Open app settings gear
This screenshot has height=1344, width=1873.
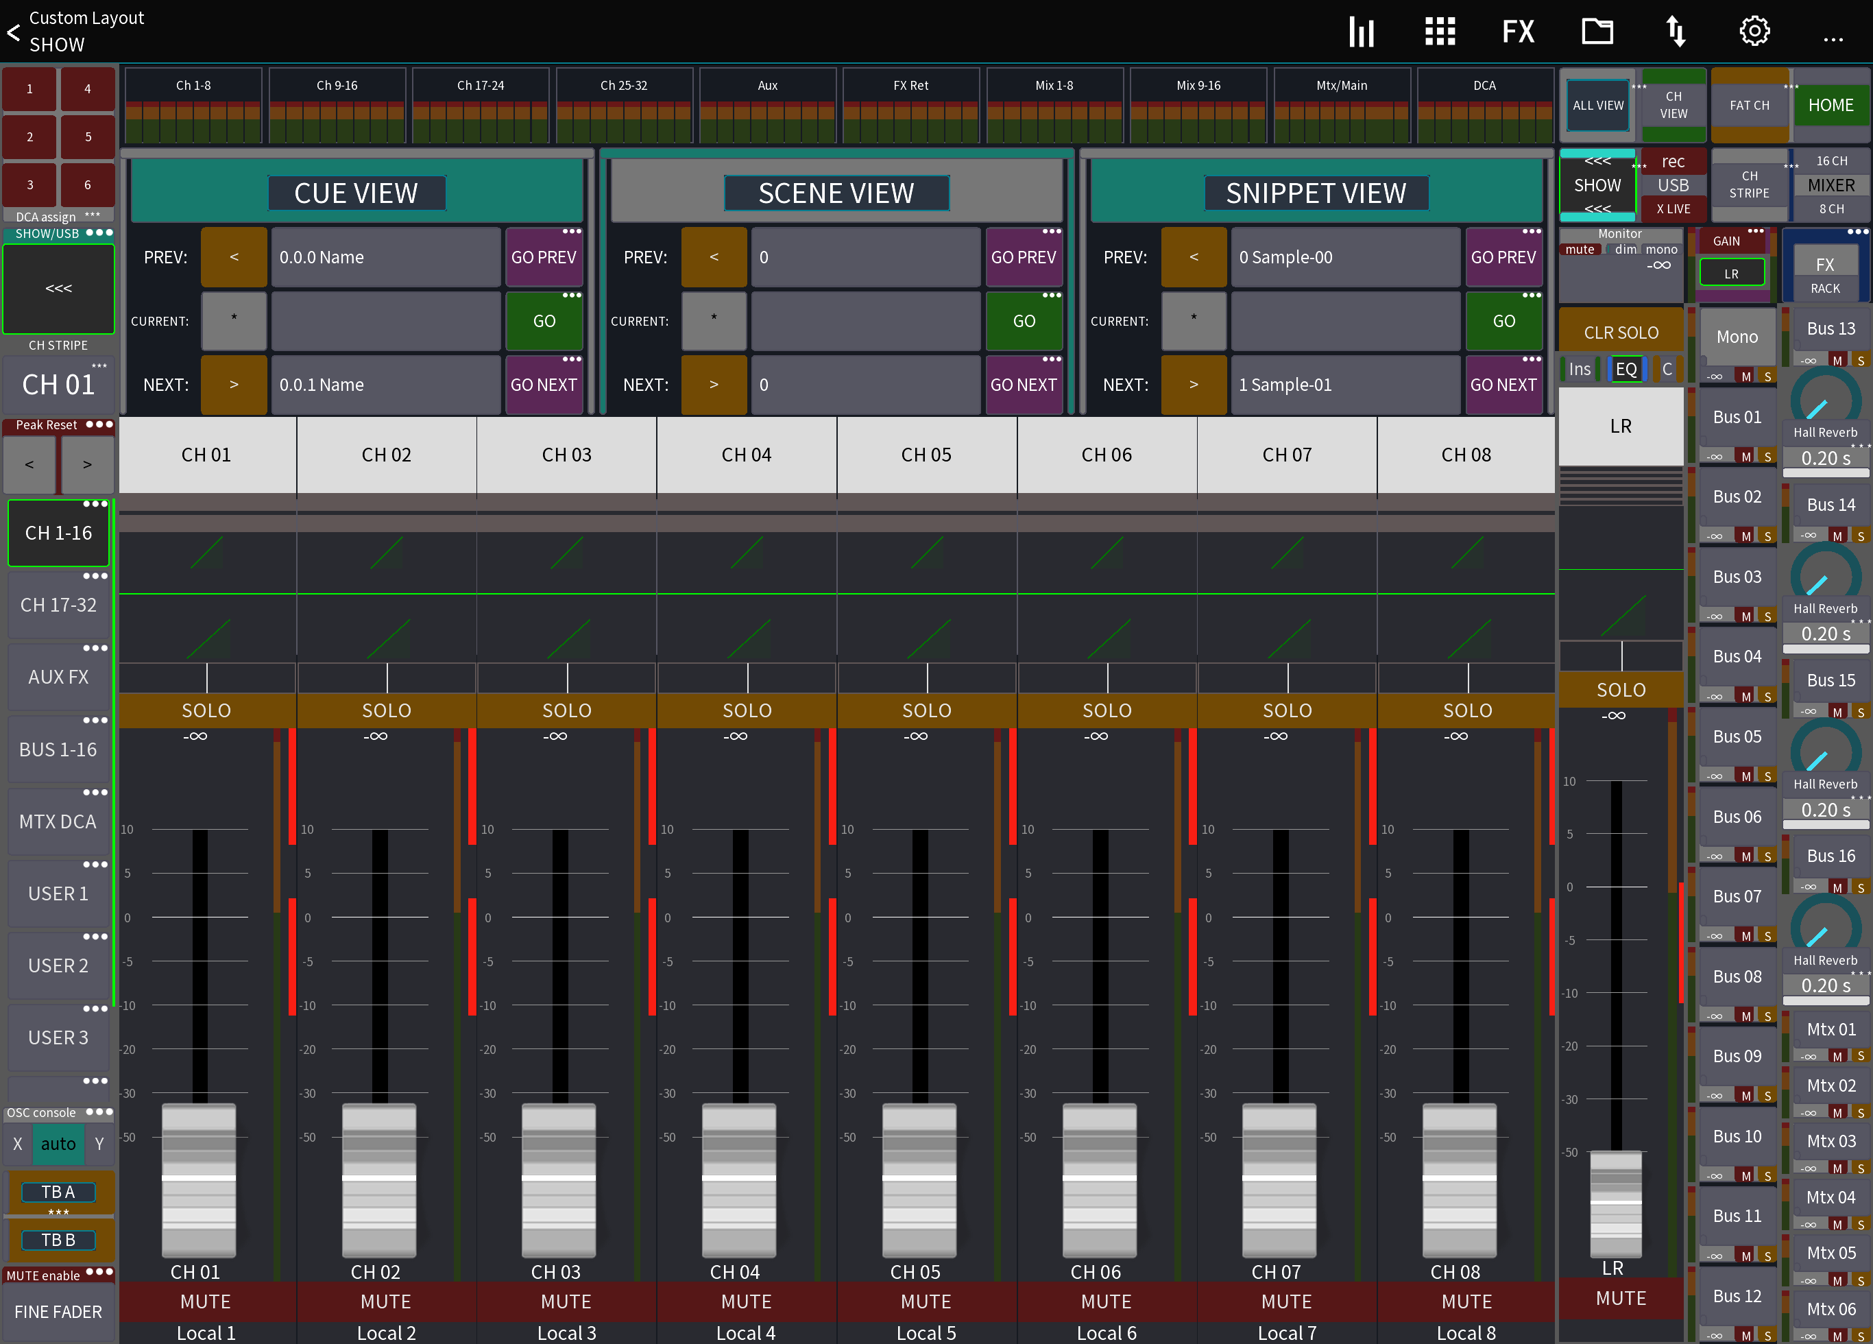[x=1754, y=32]
